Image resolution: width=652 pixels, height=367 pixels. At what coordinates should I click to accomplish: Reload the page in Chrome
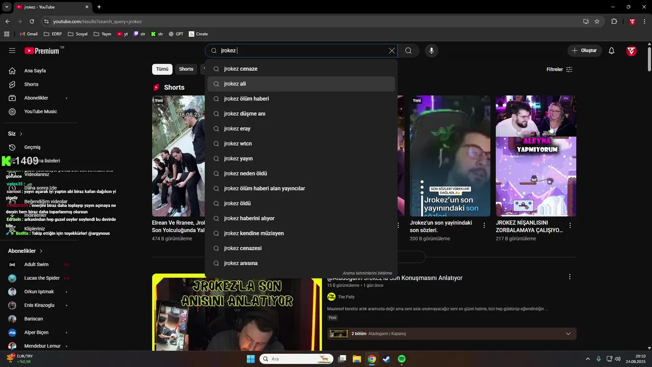tap(32, 21)
